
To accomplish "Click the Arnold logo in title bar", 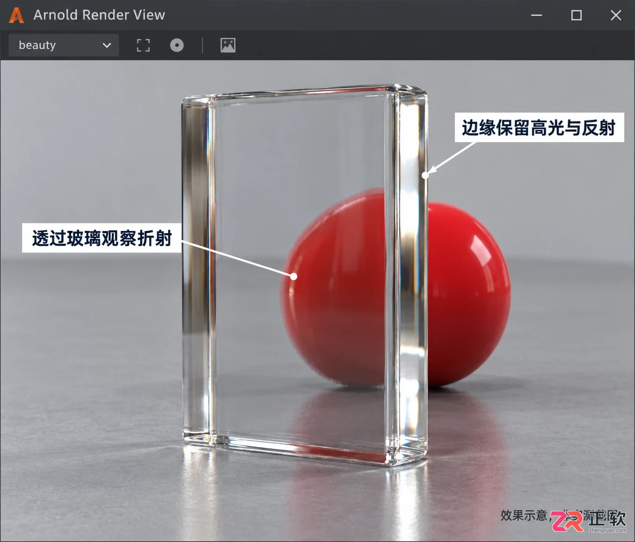I will [x=16, y=15].
